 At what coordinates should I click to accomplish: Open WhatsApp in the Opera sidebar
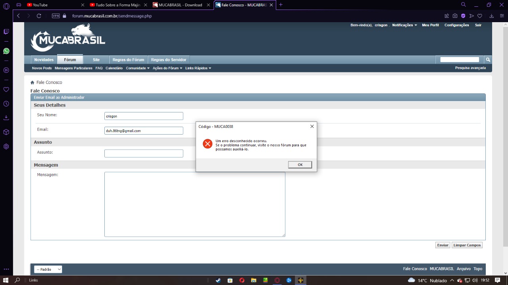tap(6, 51)
